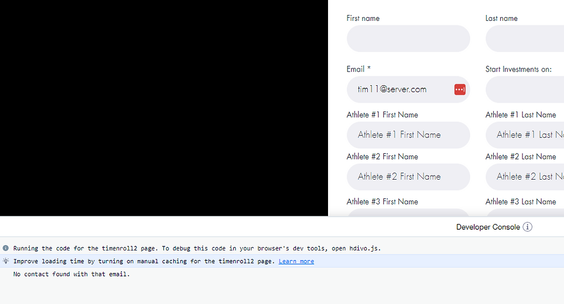
Task: Click the 'Last name' label
Action: coord(501,18)
